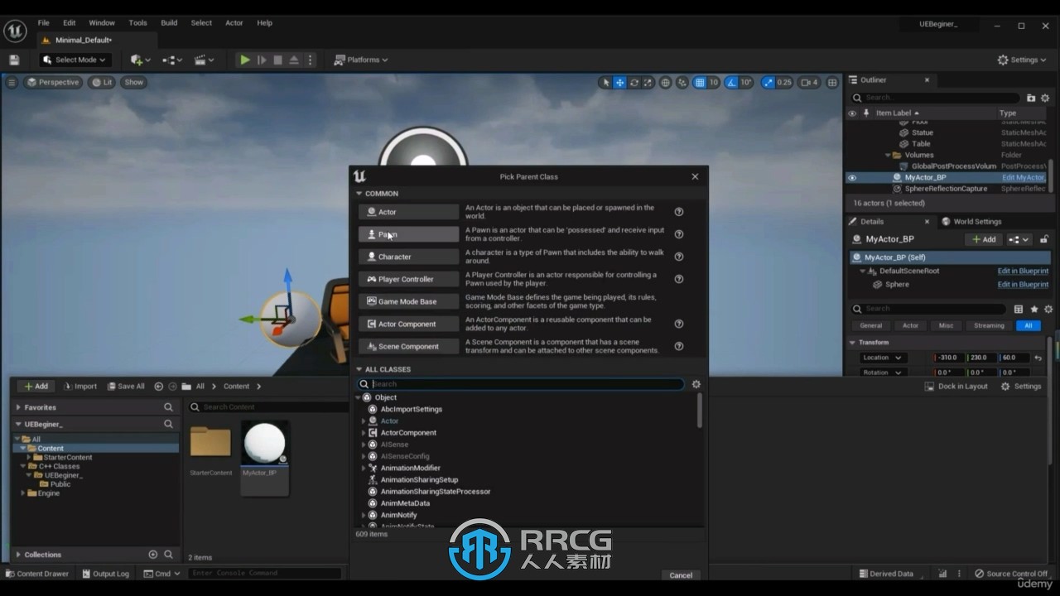Open the Build menu

point(169,22)
